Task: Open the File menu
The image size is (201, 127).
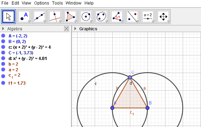Action: click(x=5, y=3)
